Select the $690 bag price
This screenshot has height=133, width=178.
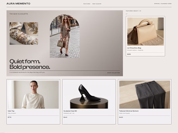[x=129, y=54]
